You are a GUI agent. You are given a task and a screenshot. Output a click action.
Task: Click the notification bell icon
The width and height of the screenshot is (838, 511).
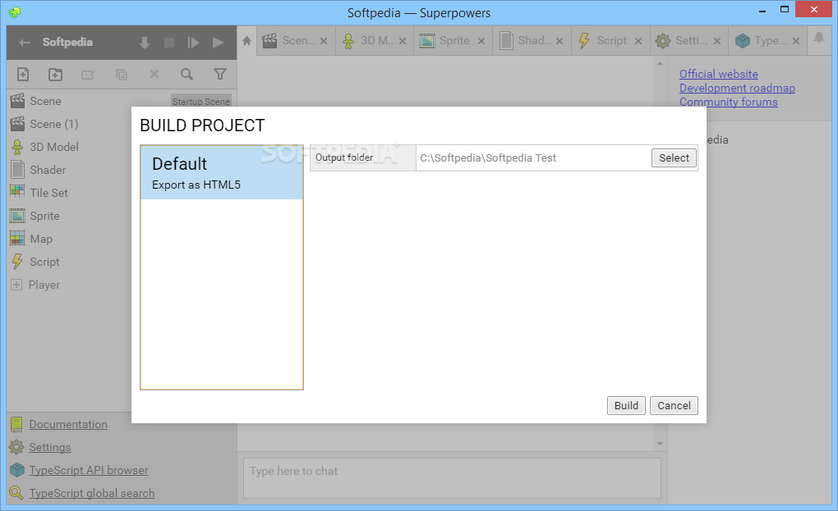click(x=819, y=38)
